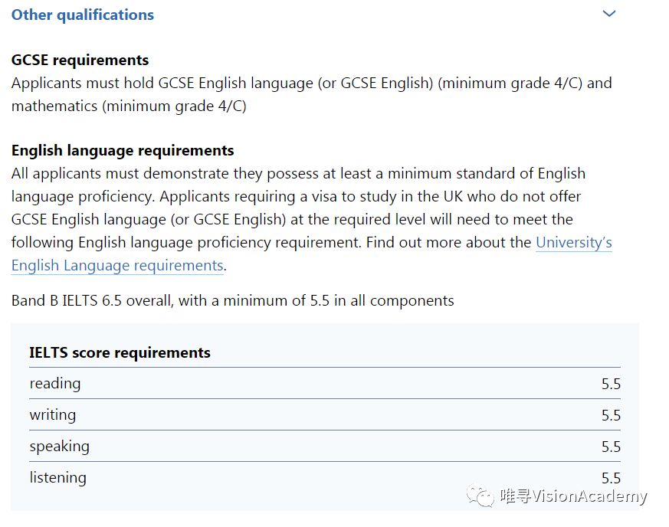This screenshot has width=669, height=527.
Task: Click the word 'University's' in the hyperlink
Action: click(x=573, y=243)
